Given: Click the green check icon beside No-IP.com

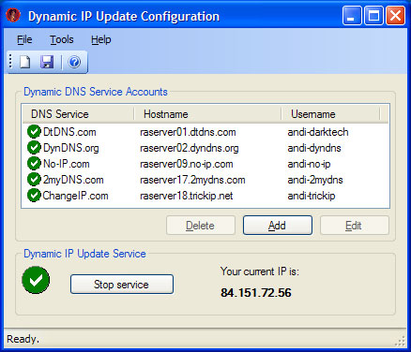Looking at the screenshot, I should tap(34, 164).
